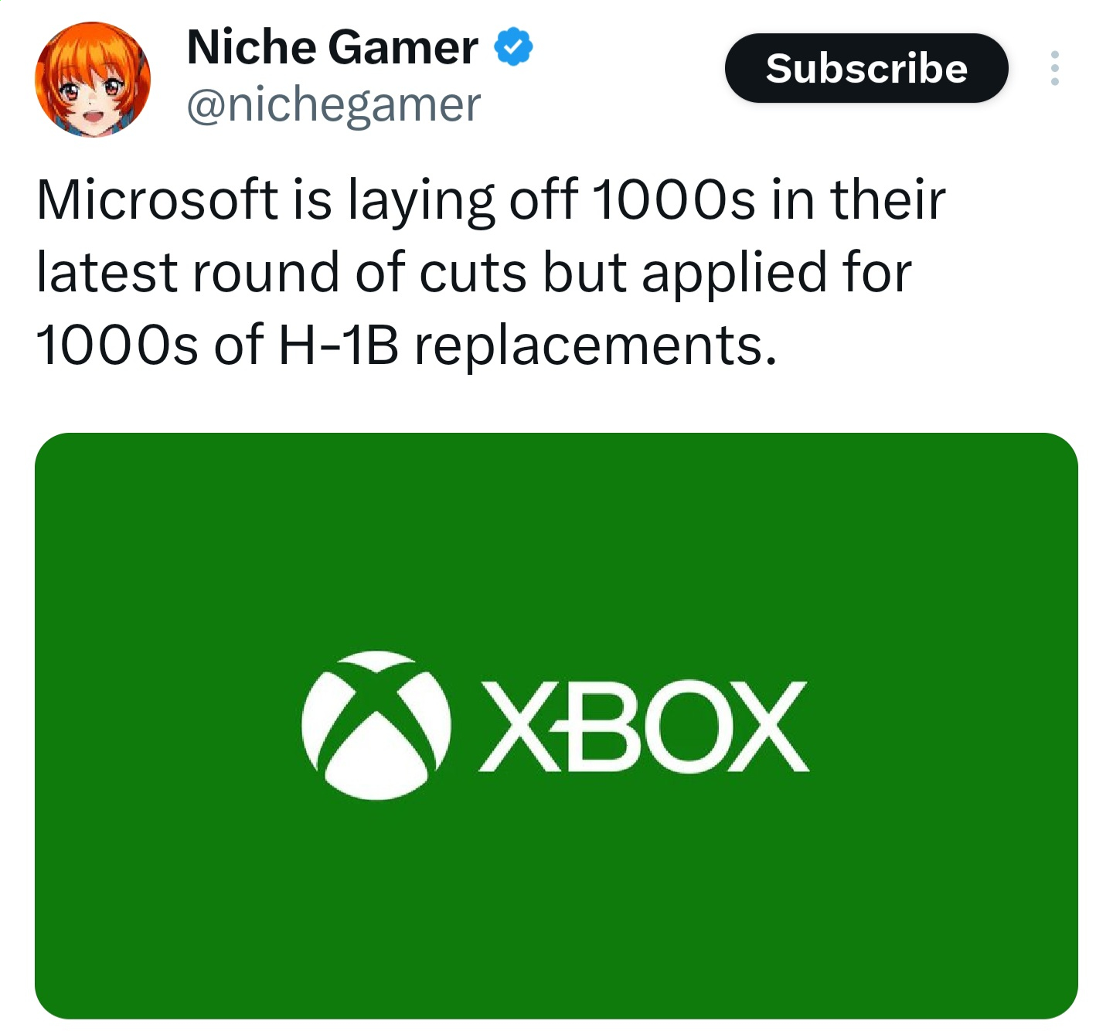Click the word cuts in the tweet
This screenshot has width=1113, height=1031.
click(473, 274)
